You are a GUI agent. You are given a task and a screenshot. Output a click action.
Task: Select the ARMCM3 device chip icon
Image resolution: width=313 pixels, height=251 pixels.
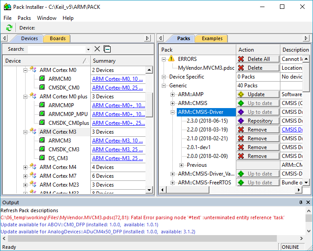tap(42, 140)
